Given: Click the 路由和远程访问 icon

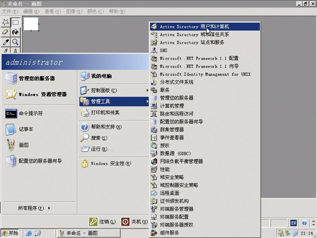Looking at the screenshot, I should click(154, 114).
